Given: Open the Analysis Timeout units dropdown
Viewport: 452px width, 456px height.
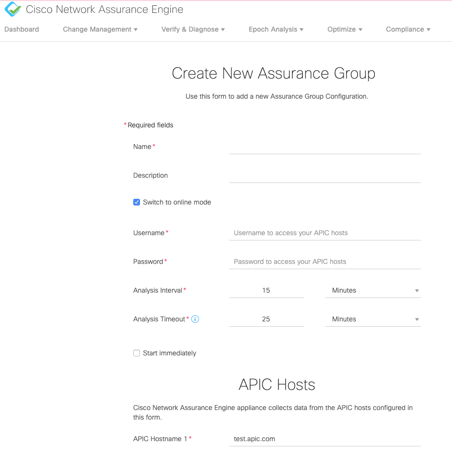Looking at the screenshot, I should [373, 319].
